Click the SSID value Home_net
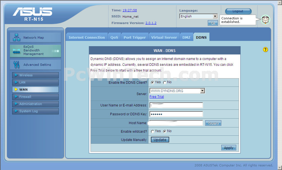 [131, 17]
